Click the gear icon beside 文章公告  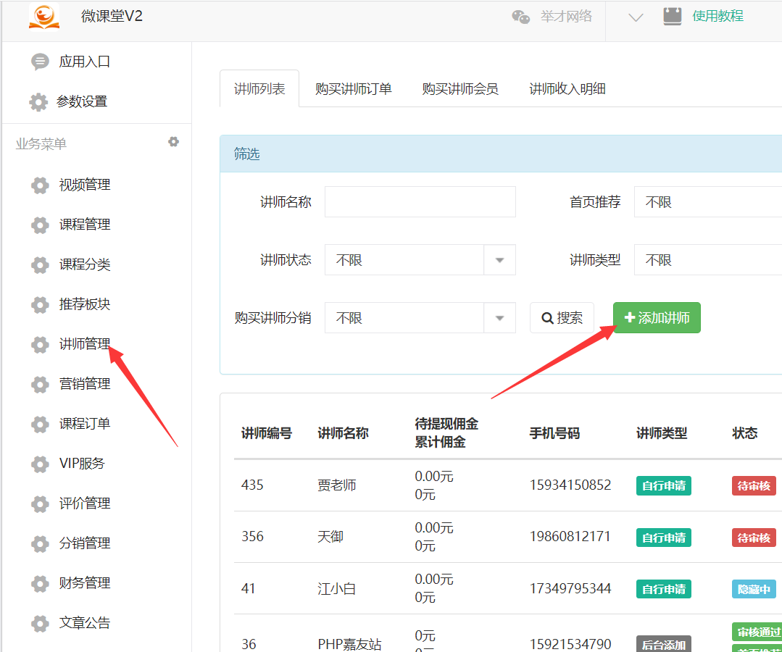40,624
